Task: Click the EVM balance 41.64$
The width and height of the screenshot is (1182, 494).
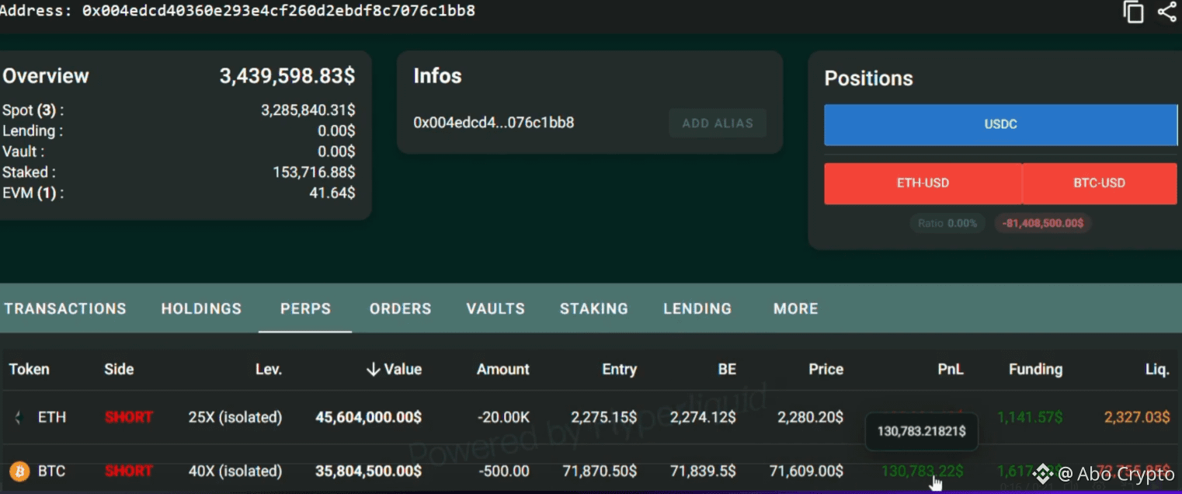Action: tap(332, 193)
